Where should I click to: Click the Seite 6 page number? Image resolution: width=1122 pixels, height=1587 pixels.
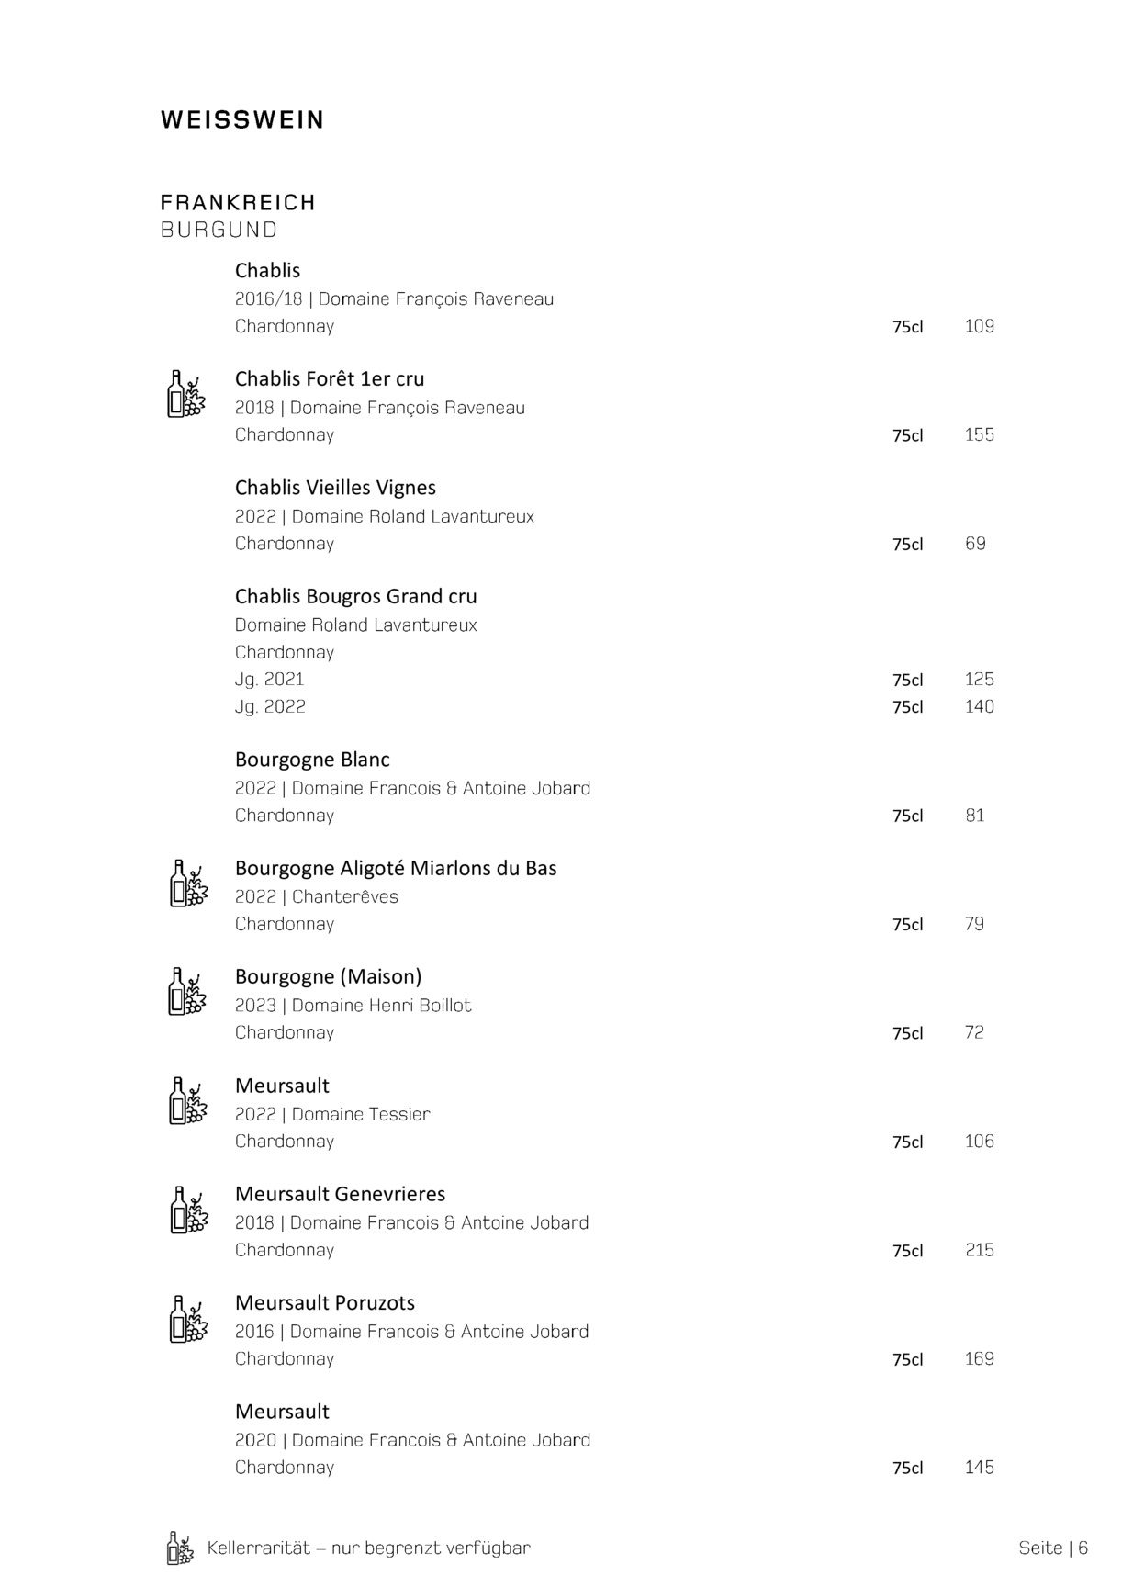(1052, 1548)
